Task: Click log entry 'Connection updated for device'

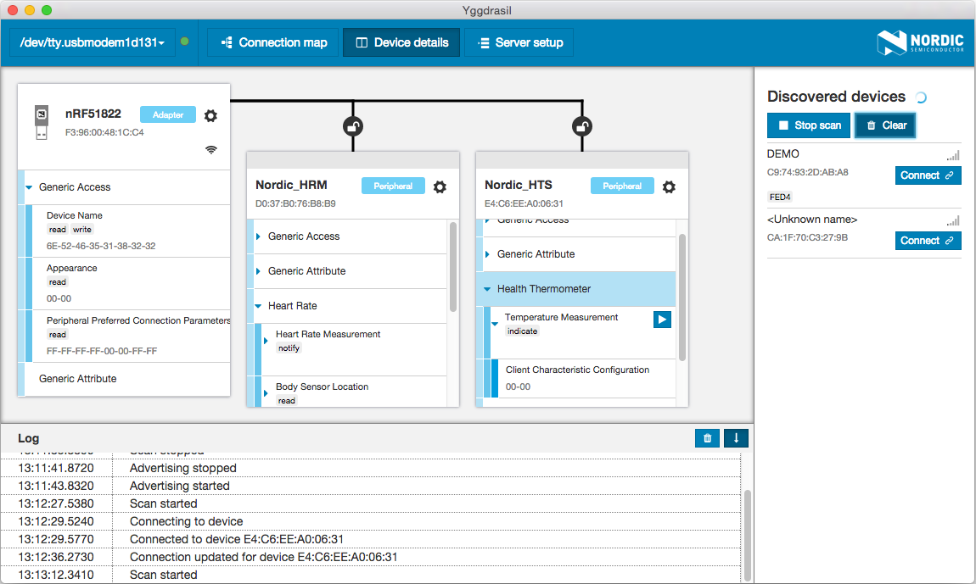Action: click(263, 557)
